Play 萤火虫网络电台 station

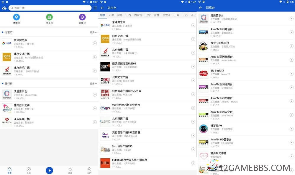(291, 46)
